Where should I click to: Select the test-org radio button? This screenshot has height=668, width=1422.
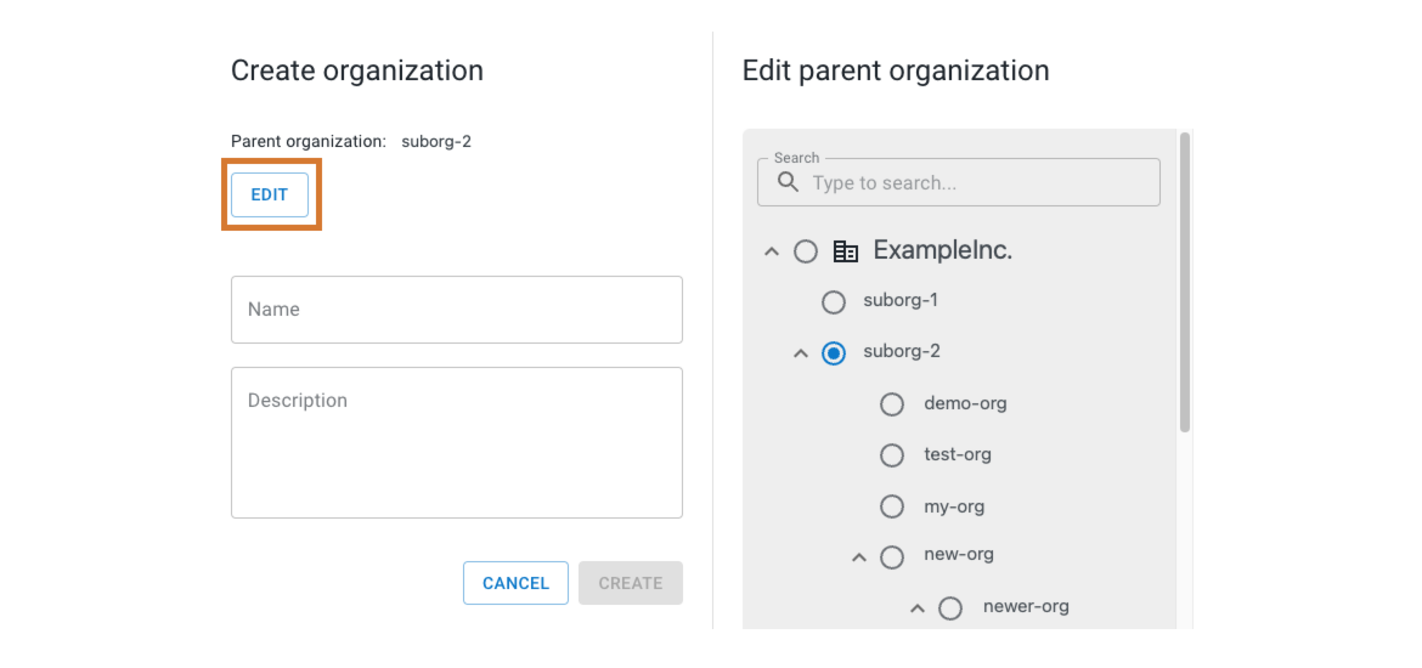click(x=891, y=455)
